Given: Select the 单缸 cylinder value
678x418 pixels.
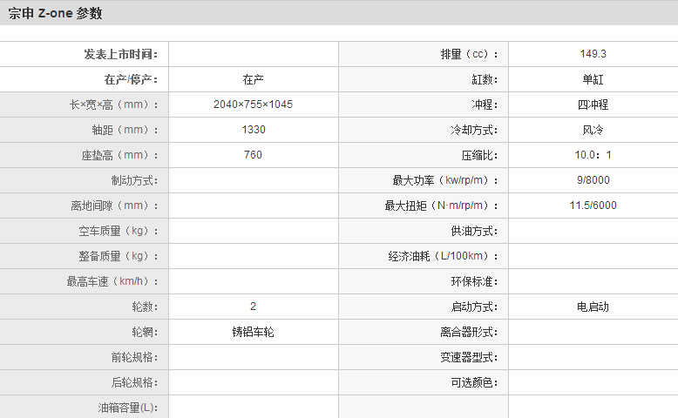Looking at the screenshot, I should coord(593,79).
